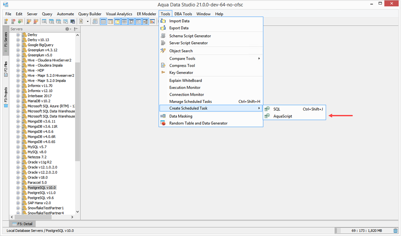401x236 pixels.
Task: Expand the MySQL v5.7 node
Action: [x=18, y=147]
